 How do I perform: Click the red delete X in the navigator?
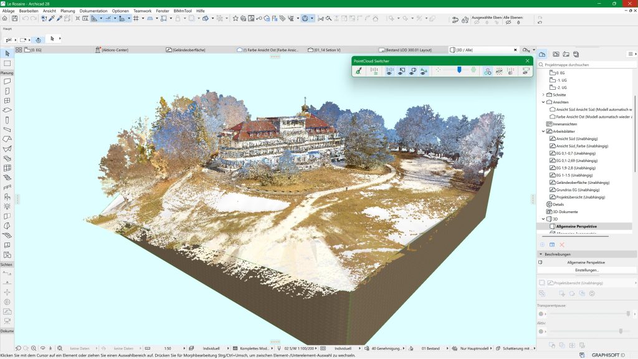(x=561, y=245)
